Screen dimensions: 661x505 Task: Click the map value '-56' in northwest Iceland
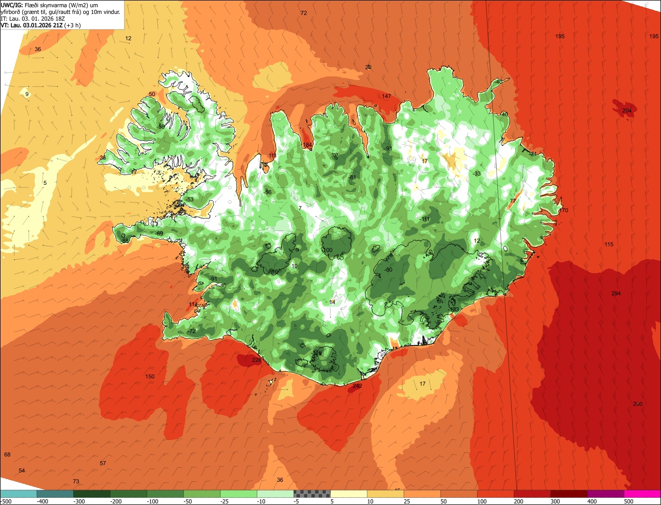(267, 193)
